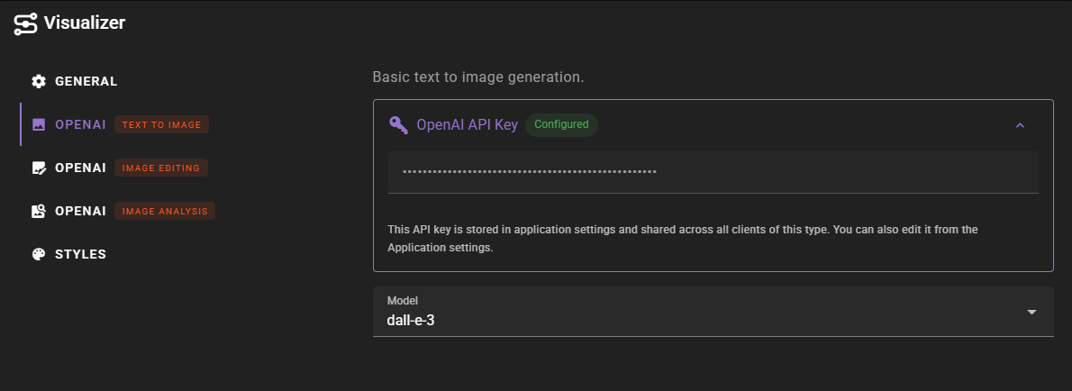The image size is (1072, 391).
Task: Click the orange "TEXT TO IMAGE" badge
Action: tap(161, 124)
